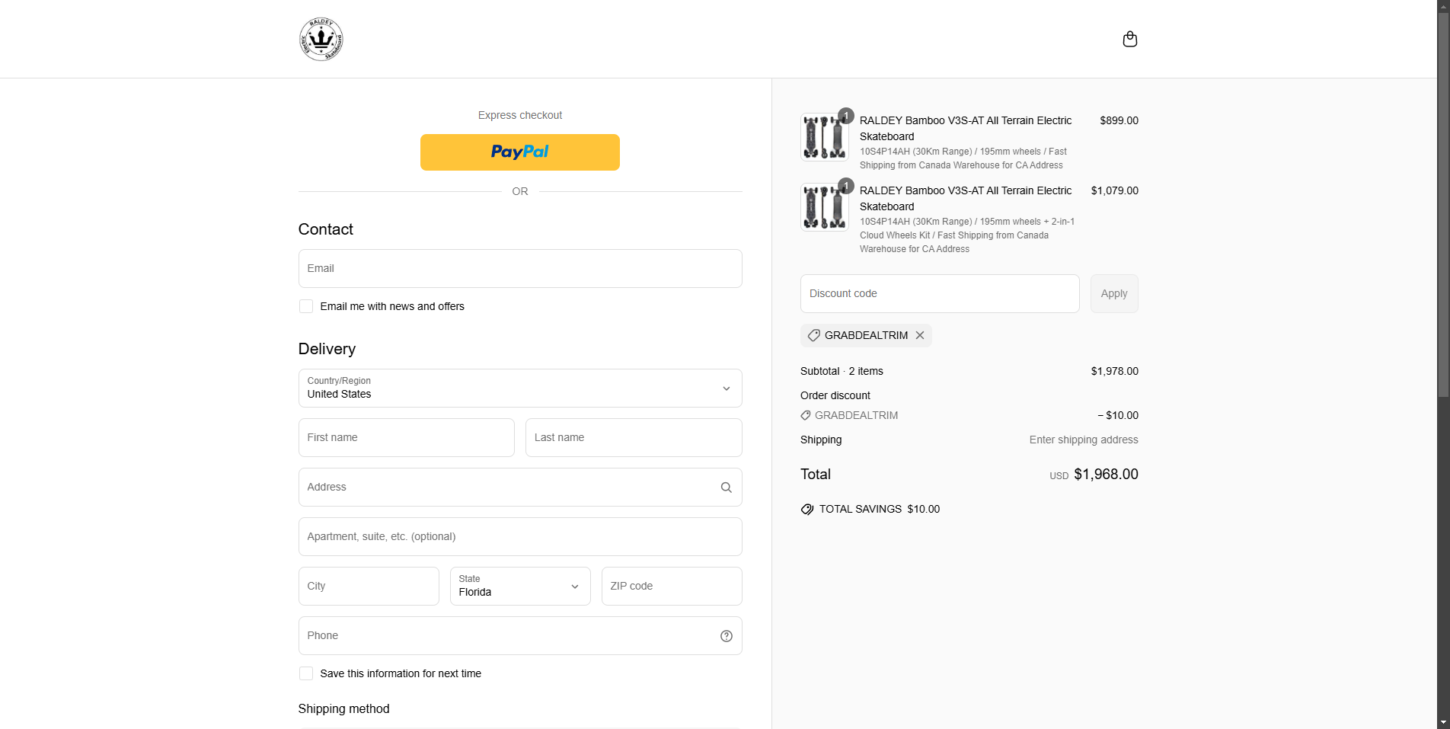Click the "Subtotal · 2 items" label
The image size is (1450, 729).
tap(842, 371)
